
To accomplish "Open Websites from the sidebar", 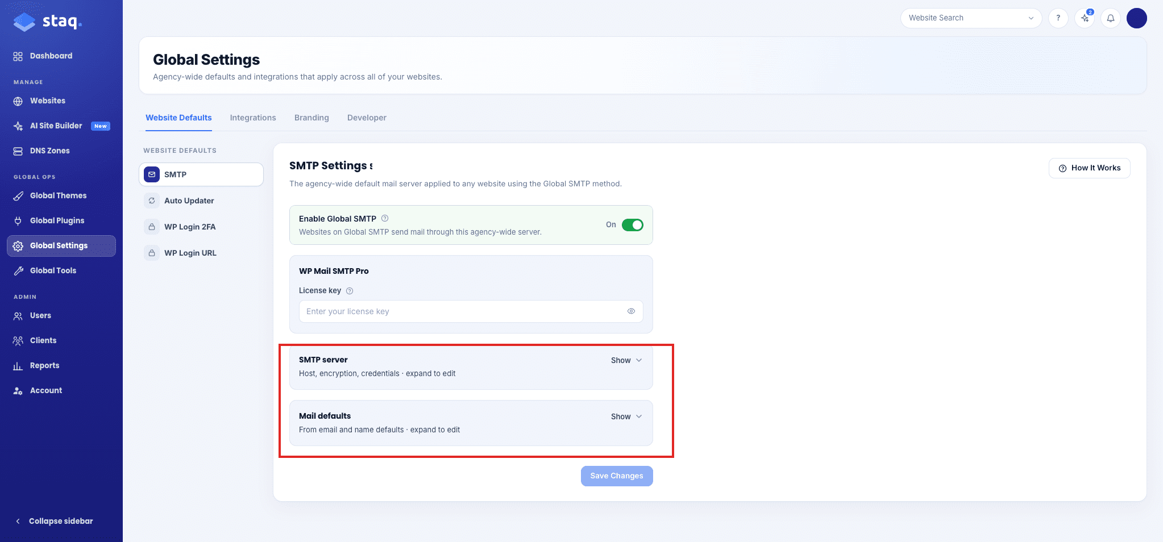I will pyautogui.click(x=61, y=101).
